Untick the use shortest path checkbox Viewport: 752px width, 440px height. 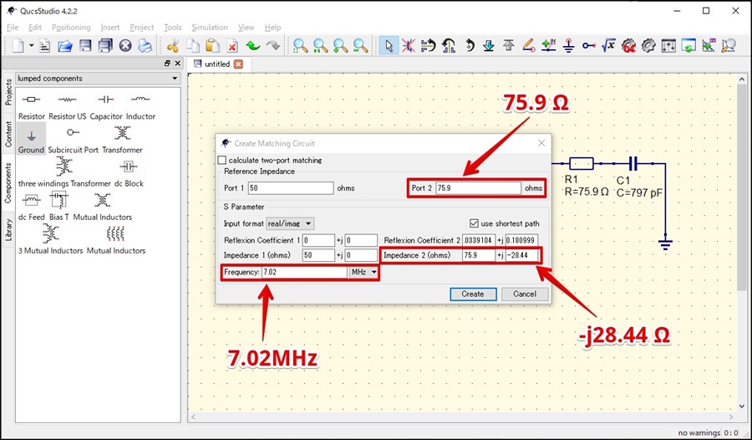click(474, 223)
